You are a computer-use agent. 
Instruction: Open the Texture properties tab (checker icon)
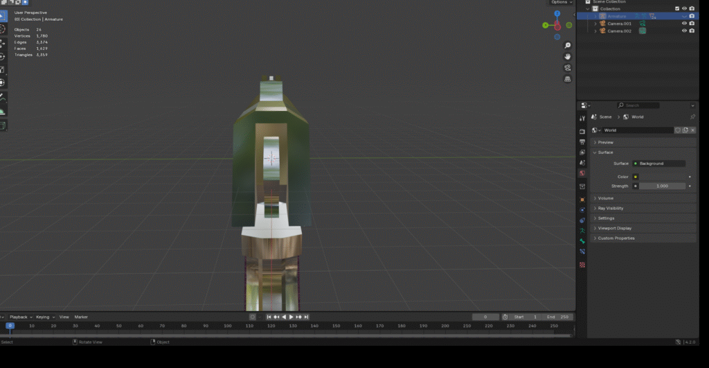(582, 265)
